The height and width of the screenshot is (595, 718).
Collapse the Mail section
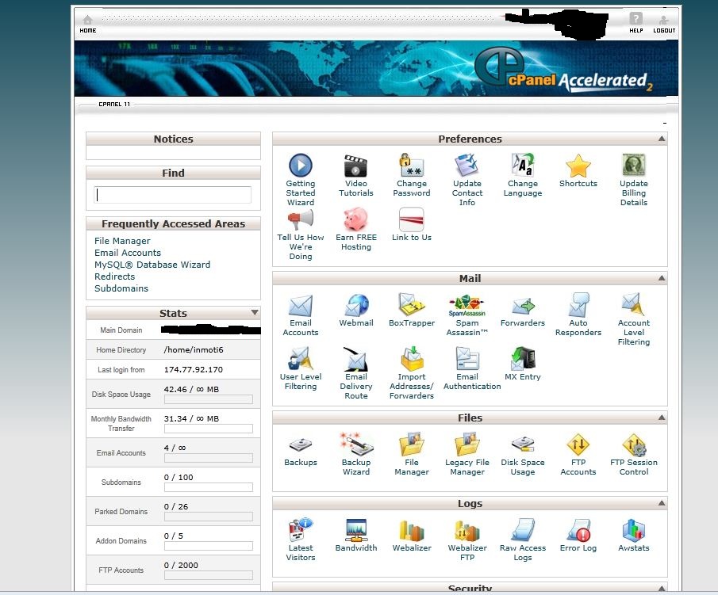coord(661,277)
